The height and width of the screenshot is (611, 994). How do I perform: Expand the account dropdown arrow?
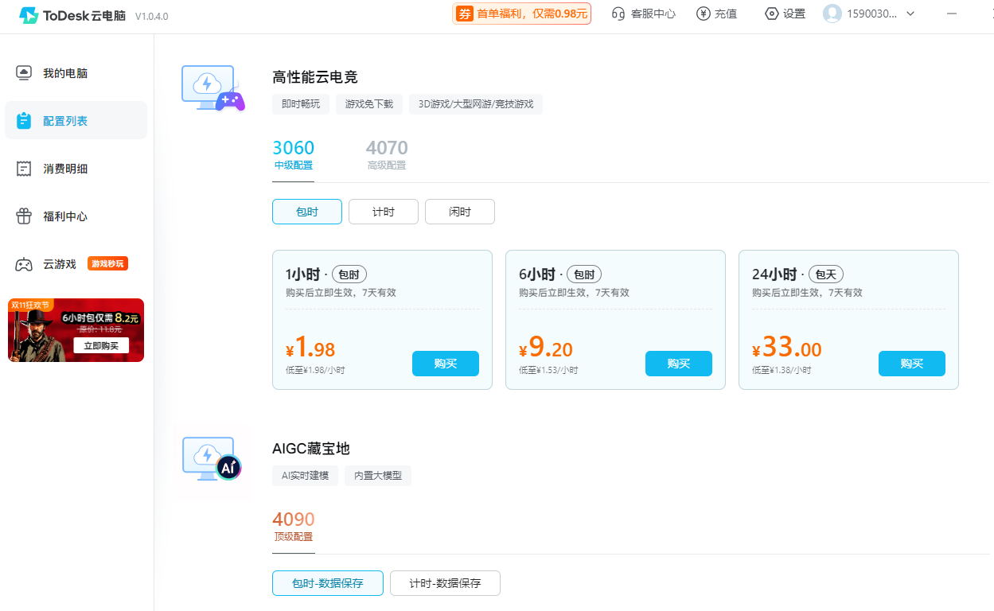click(910, 14)
